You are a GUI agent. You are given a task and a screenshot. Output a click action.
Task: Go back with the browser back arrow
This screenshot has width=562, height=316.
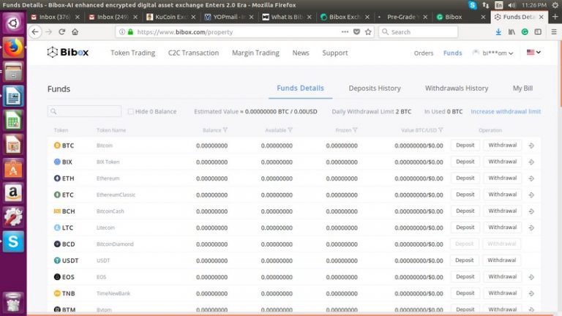coord(35,32)
